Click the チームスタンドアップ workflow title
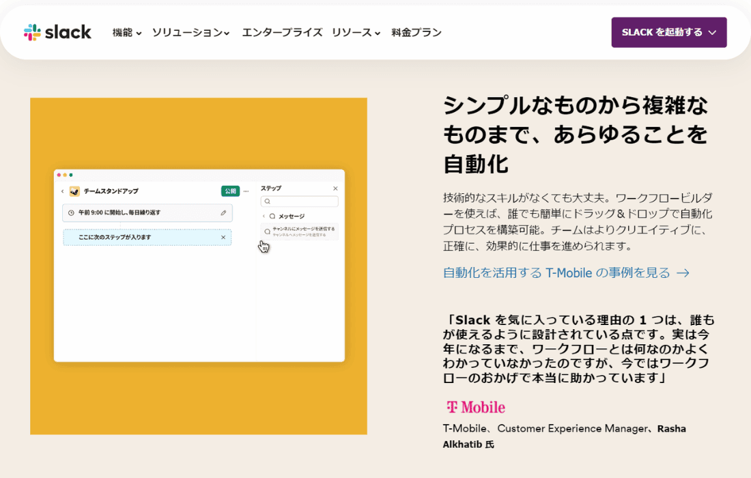The image size is (751, 478). [x=111, y=191]
